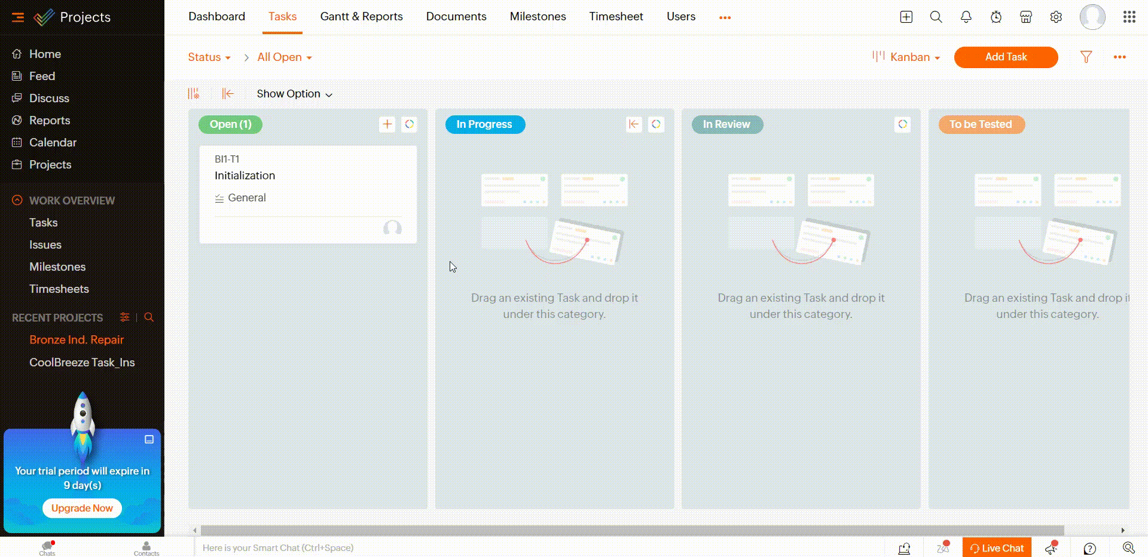This screenshot has height=557, width=1148.
Task: Collapse the In Progress column
Action: point(633,124)
